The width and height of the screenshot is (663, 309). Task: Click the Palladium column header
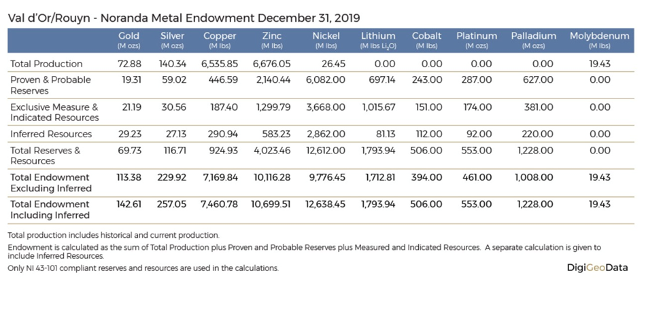coord(533,36)
